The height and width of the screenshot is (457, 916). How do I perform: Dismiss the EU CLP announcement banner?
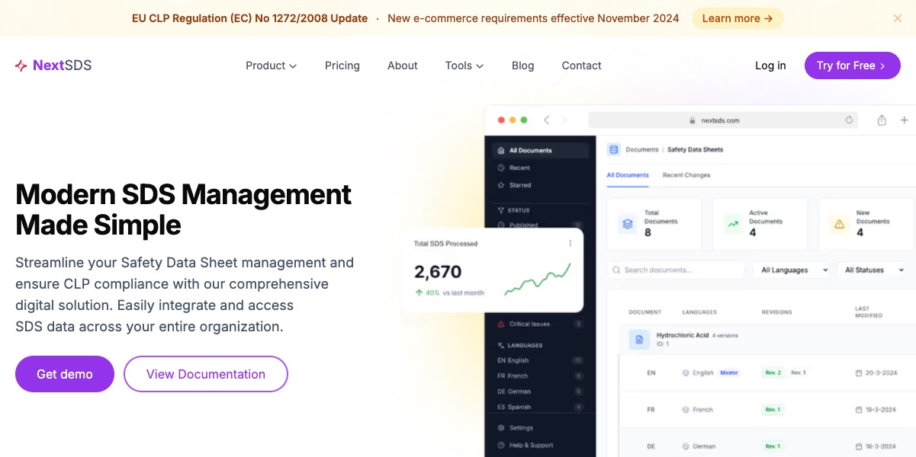coord(898,18)
